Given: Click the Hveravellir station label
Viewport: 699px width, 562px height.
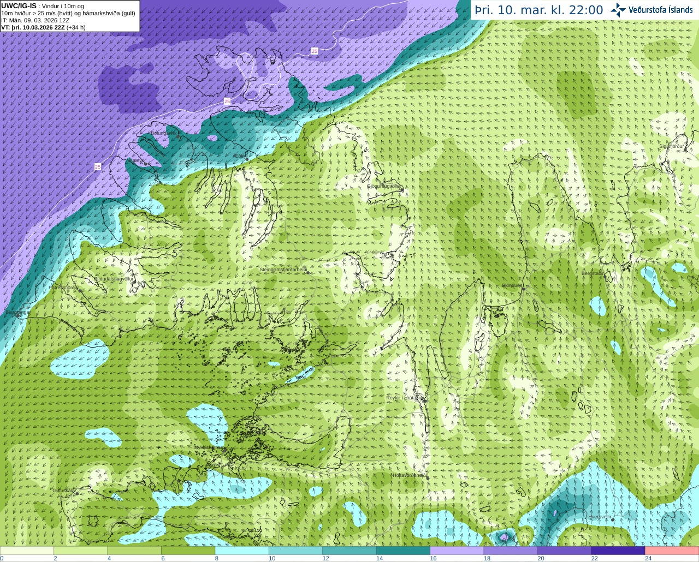Looking at the screenshot, I should pyautogui.click(x=600, y=516).
